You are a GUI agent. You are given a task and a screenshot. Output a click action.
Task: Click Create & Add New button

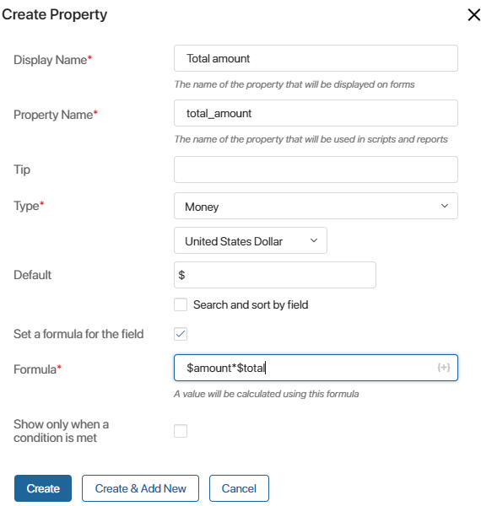(140, 488)
